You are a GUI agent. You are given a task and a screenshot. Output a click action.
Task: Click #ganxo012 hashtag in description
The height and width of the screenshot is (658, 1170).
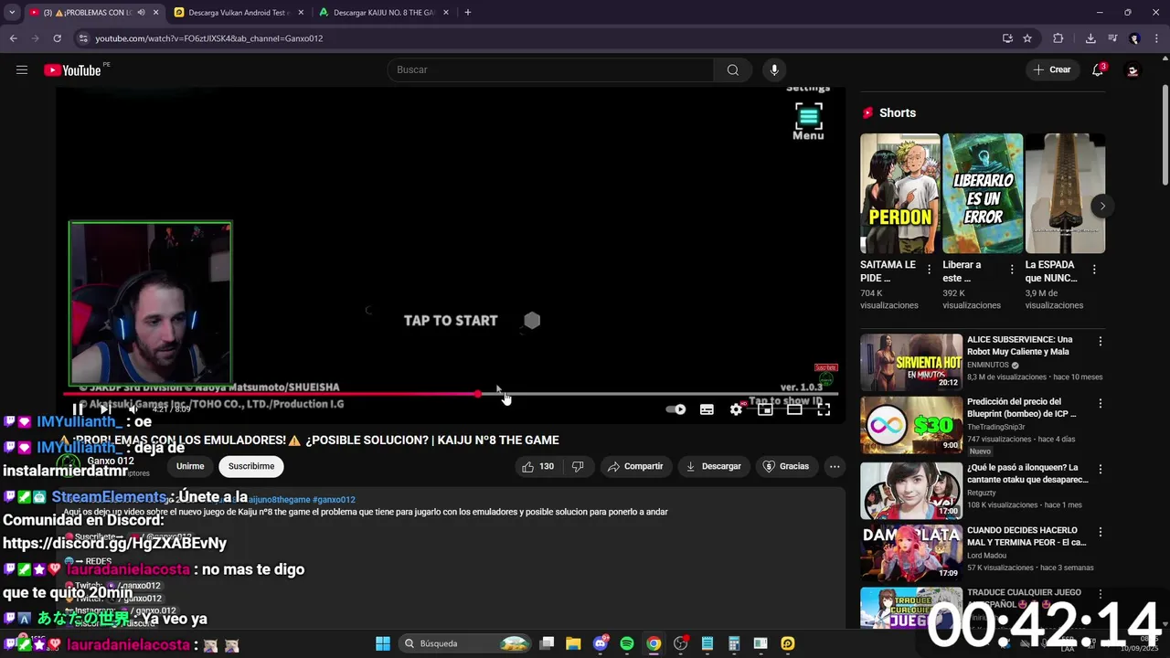pos(334,500)
